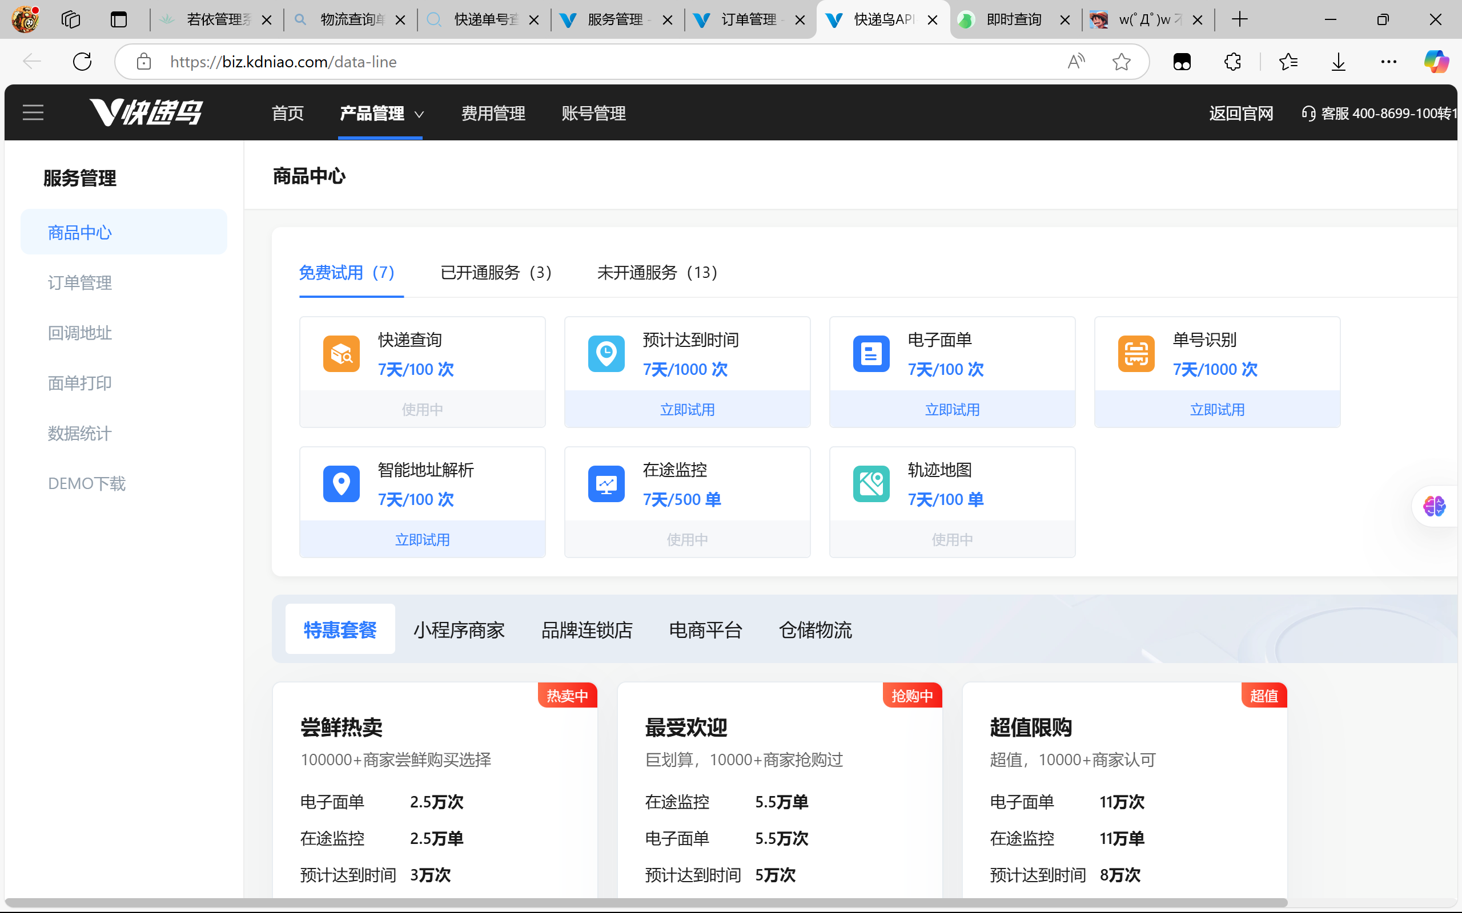This screenshot has width=1462, height=913.
Task: Click the horizontal scrollbar at page bottom
Action: pos(646,903)
